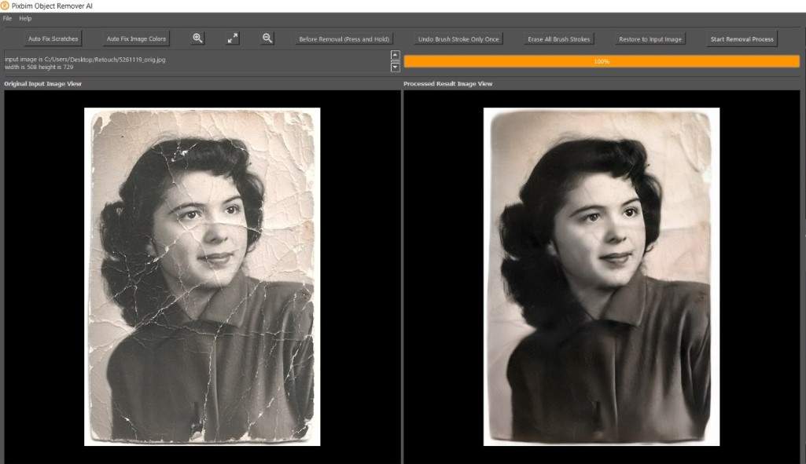Open the Help menu

pos(25,19)
